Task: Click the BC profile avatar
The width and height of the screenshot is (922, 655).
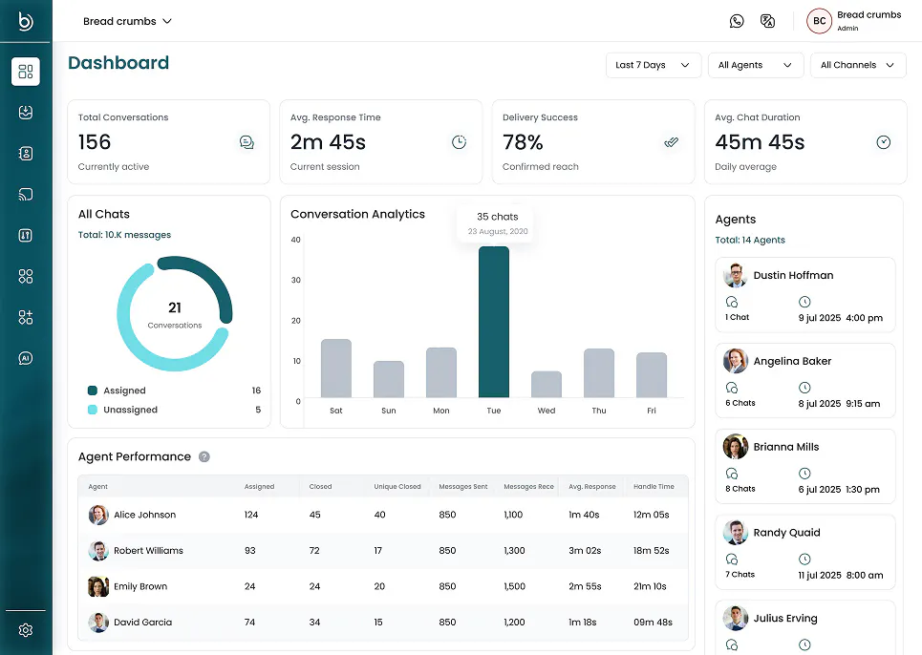Action: click(819, 21)
